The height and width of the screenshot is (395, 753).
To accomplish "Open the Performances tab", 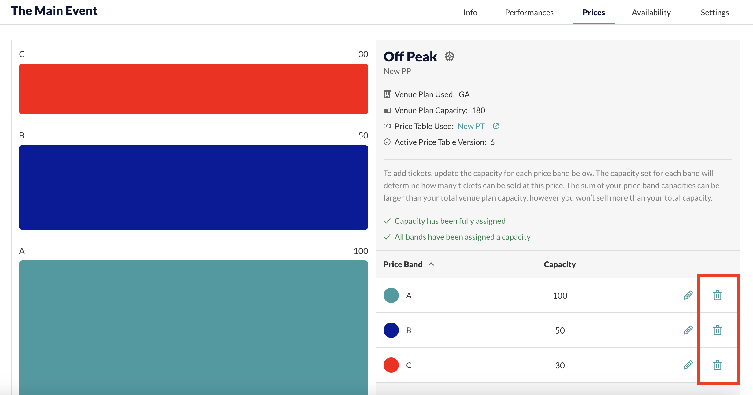I will 529,13.
